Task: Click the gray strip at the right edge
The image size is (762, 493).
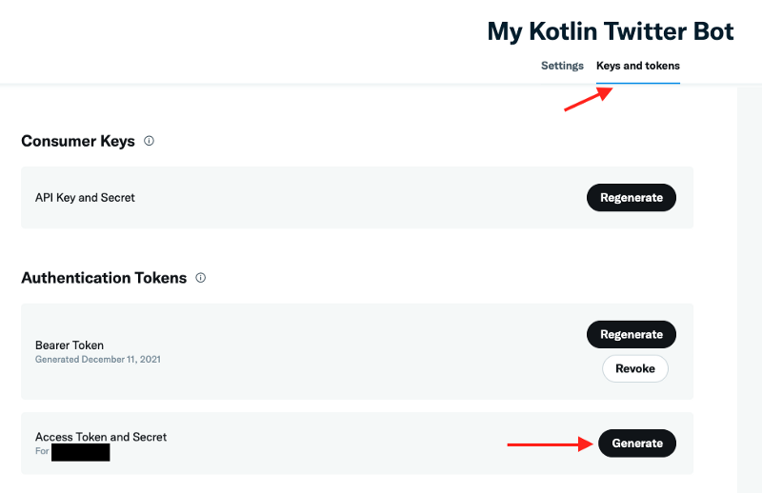Action: tap(750, 286)
